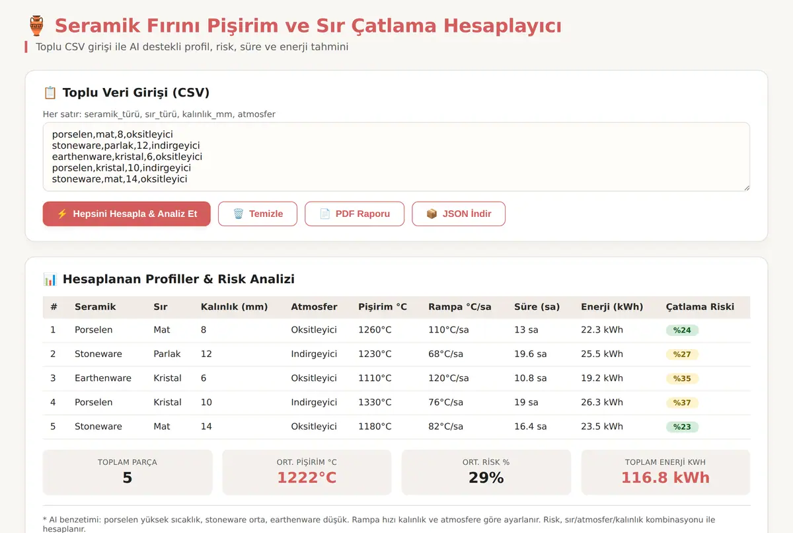Click the 76°C/sa ramp cell
Screen dimensions: 793x533
446,402
